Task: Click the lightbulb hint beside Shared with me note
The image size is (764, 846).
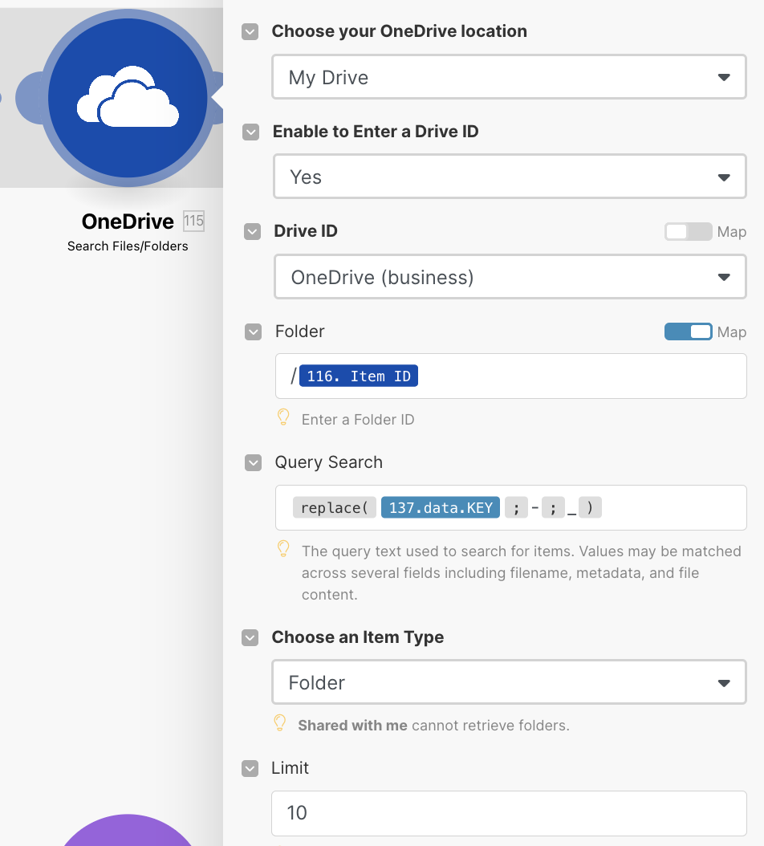Action: tap(280, 723)
